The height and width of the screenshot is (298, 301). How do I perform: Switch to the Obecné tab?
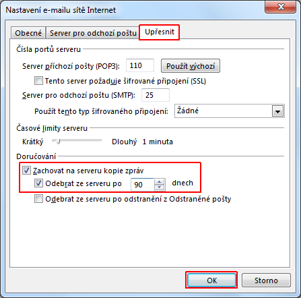pyautogui.click(x=28, y=33)
